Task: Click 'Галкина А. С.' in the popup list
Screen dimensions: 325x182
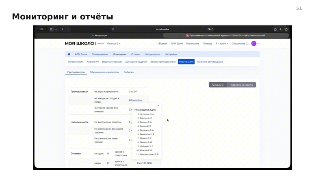Action: click(146, 138)
